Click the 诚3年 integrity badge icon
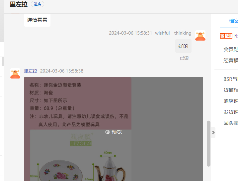Image resolution: width=238 pixels, height=181 pixels. coord(226,36)
